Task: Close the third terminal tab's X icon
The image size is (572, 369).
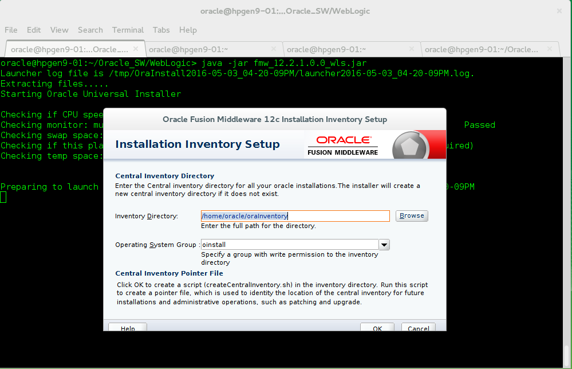Action: click(411, 49)
